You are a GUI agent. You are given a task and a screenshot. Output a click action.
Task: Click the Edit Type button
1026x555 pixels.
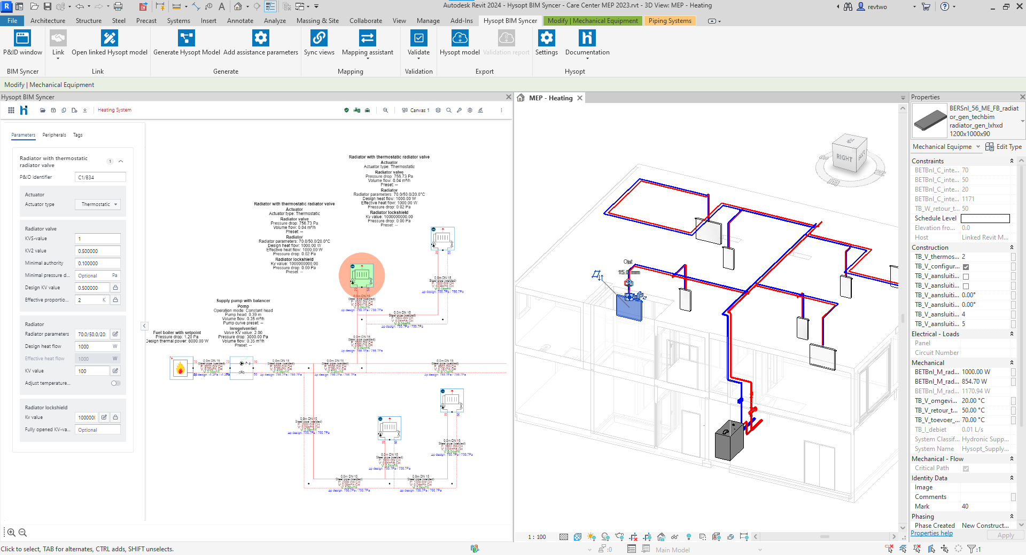pyautogui.click(x=1004, y=147)
